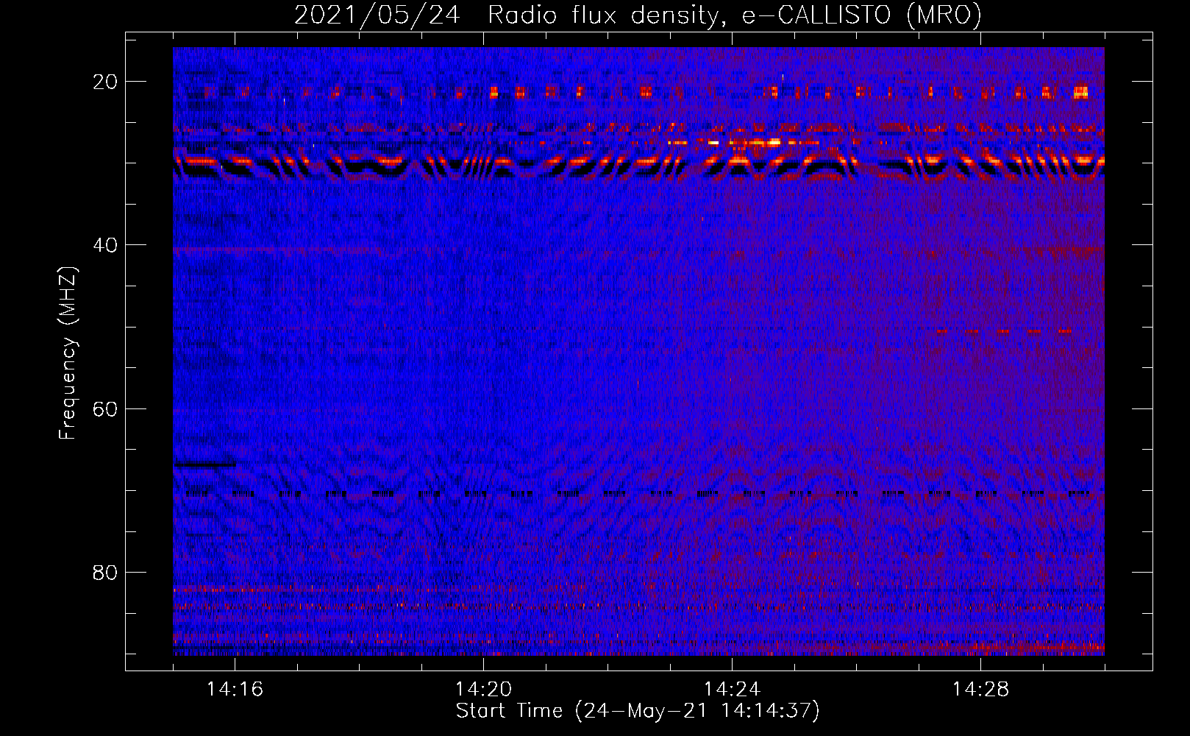Screen dimensions: 1190x736
Task: Click the 14:28 time tick label
Action: pos(980,690)
